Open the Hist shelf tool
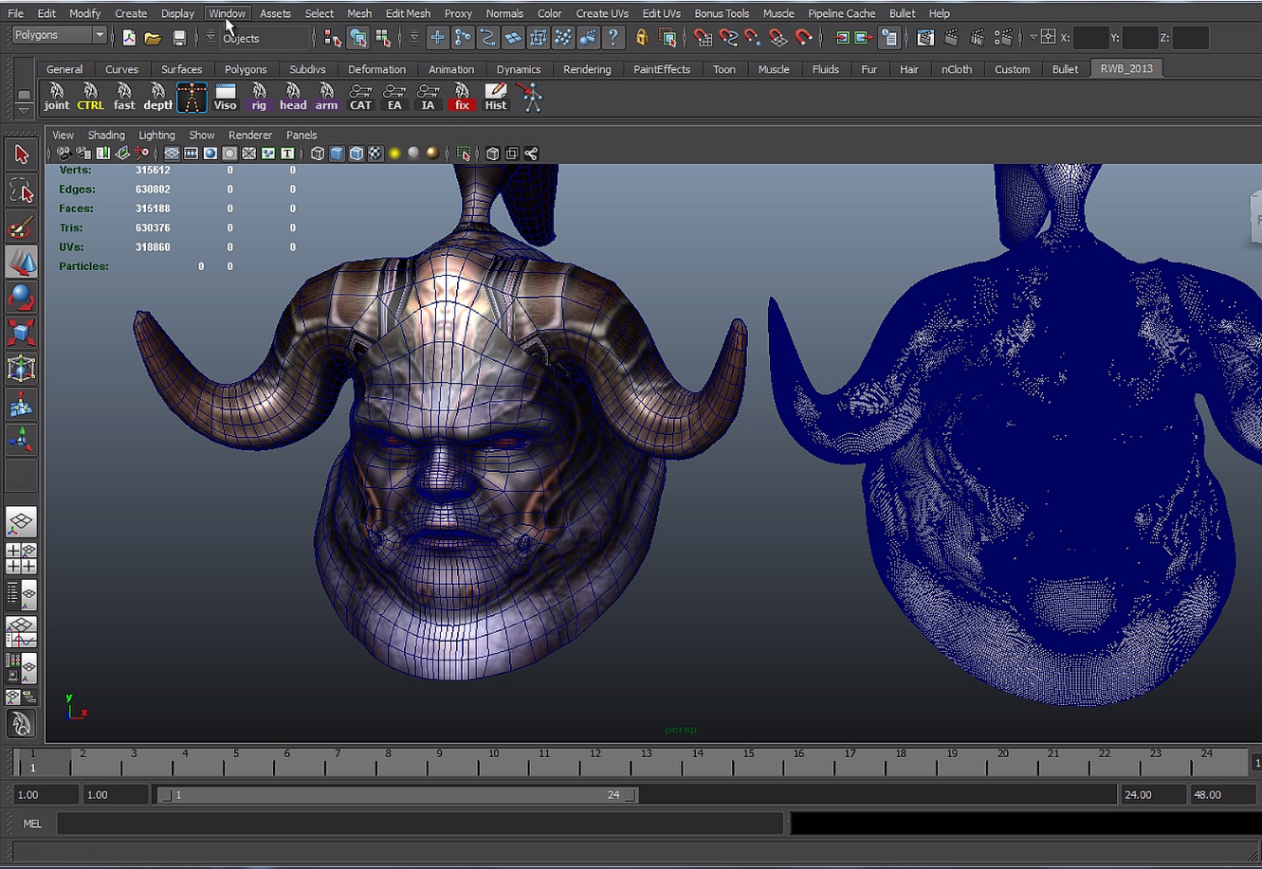Viewport: 1262px width, 869px height. point(495,95)
